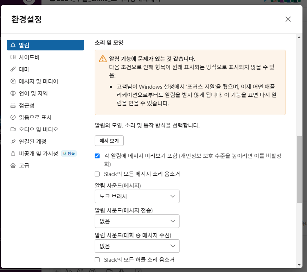Switch to the 테마 settings tab
Viewport: 307px width, 272px height.
pyautogui.click(x=45, y=69)
